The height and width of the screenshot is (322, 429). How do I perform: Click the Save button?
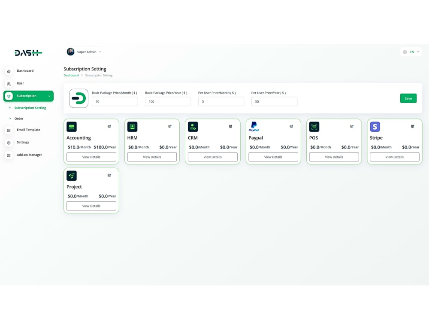click(x=408, y=98)
